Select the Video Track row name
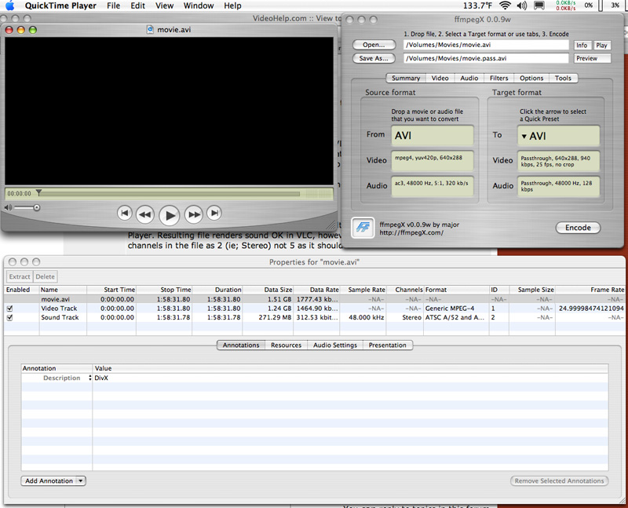This screenshot has width=628, height=508. (x=59, y=309)
